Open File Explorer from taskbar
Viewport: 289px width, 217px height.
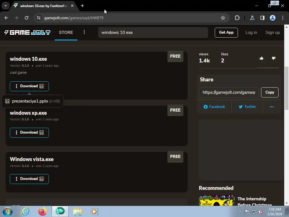pyautogui.click(x=78, y=211)
